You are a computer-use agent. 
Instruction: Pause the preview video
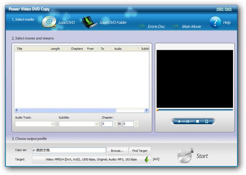[188, 121]
